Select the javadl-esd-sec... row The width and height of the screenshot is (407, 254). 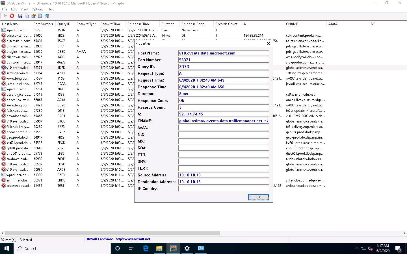67,84
